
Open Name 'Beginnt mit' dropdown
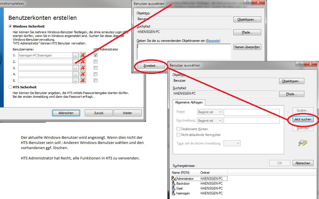(x=210, y=112)
